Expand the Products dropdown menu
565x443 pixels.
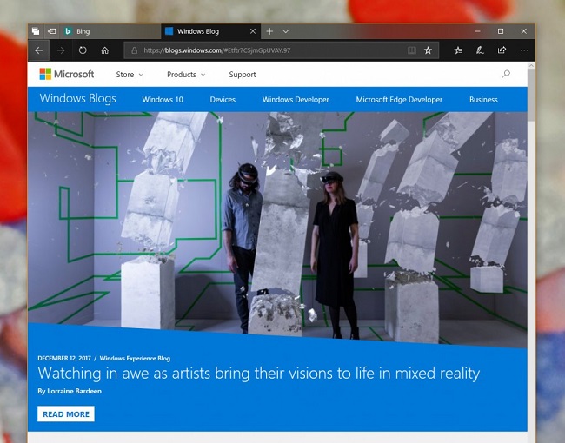coord(186,75)
